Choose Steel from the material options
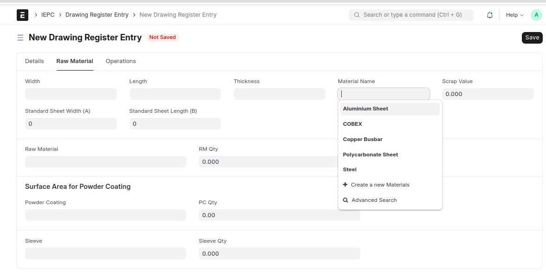The height and width of the screenshot is (278, 546). click(350, 169)
